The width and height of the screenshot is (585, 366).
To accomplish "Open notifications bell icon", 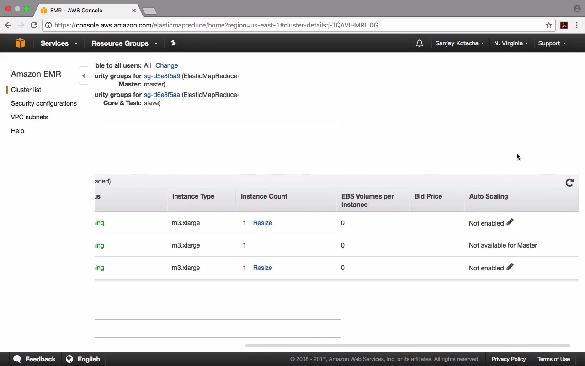I will [x=420, y=43].
